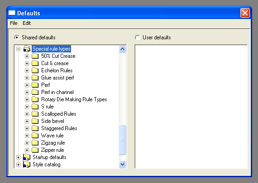Click the Wave rule folder icon
Image resolution: width=258 pixels, height=183 pixels.
[x=35, y=136]
